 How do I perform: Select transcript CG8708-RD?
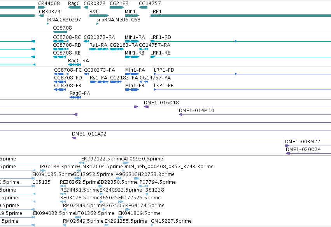[67, 45]
